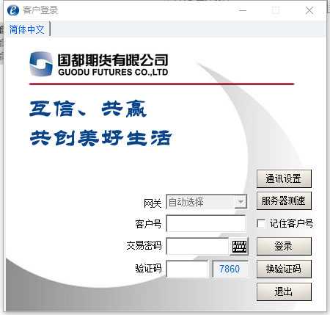
Task: Click the 登录 login button
Action: [x=284, y=246]
